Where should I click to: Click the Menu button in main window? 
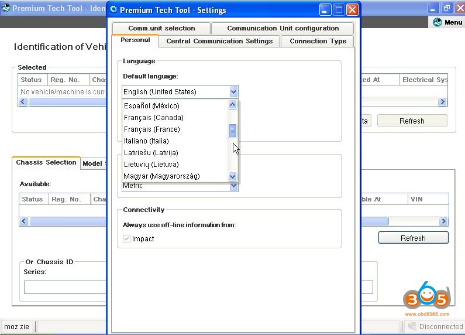(447, 22)
